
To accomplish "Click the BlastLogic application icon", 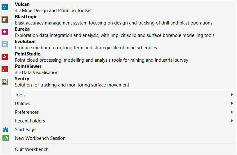I will (x=5, y=20).
